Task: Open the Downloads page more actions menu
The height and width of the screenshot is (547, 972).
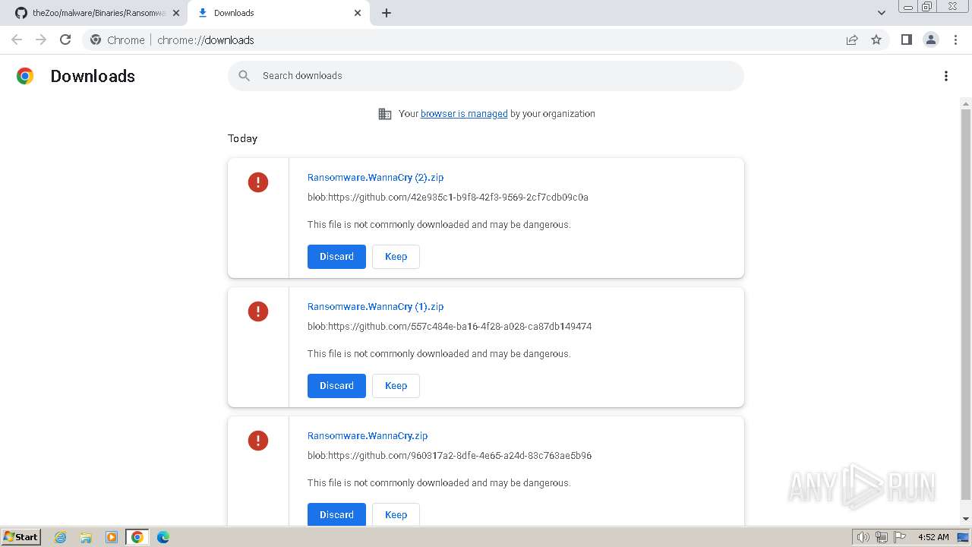Action: tap(945, 76)
